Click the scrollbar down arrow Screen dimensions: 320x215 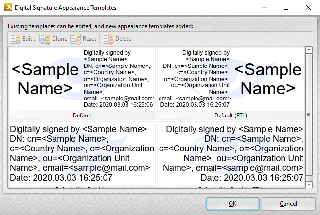click(309, 184)
